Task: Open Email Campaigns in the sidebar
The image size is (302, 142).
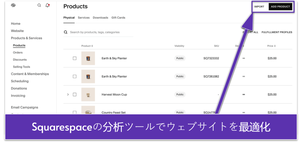Action: coord(25,107)
